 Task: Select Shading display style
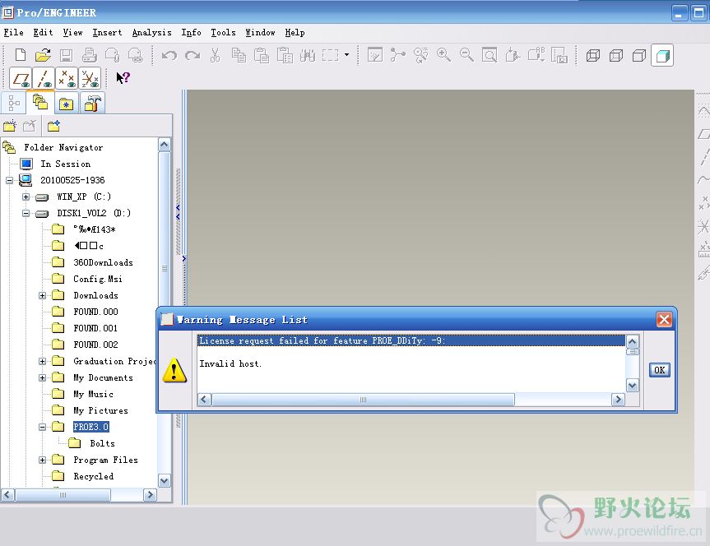tap(662, 56)
